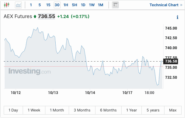
Task: Show the 1 Year range
Action: 132,110
